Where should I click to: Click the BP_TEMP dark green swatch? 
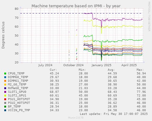(5, 107)
